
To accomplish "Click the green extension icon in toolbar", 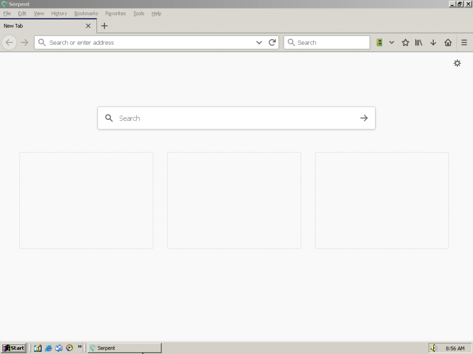I will tap(379, 42).
